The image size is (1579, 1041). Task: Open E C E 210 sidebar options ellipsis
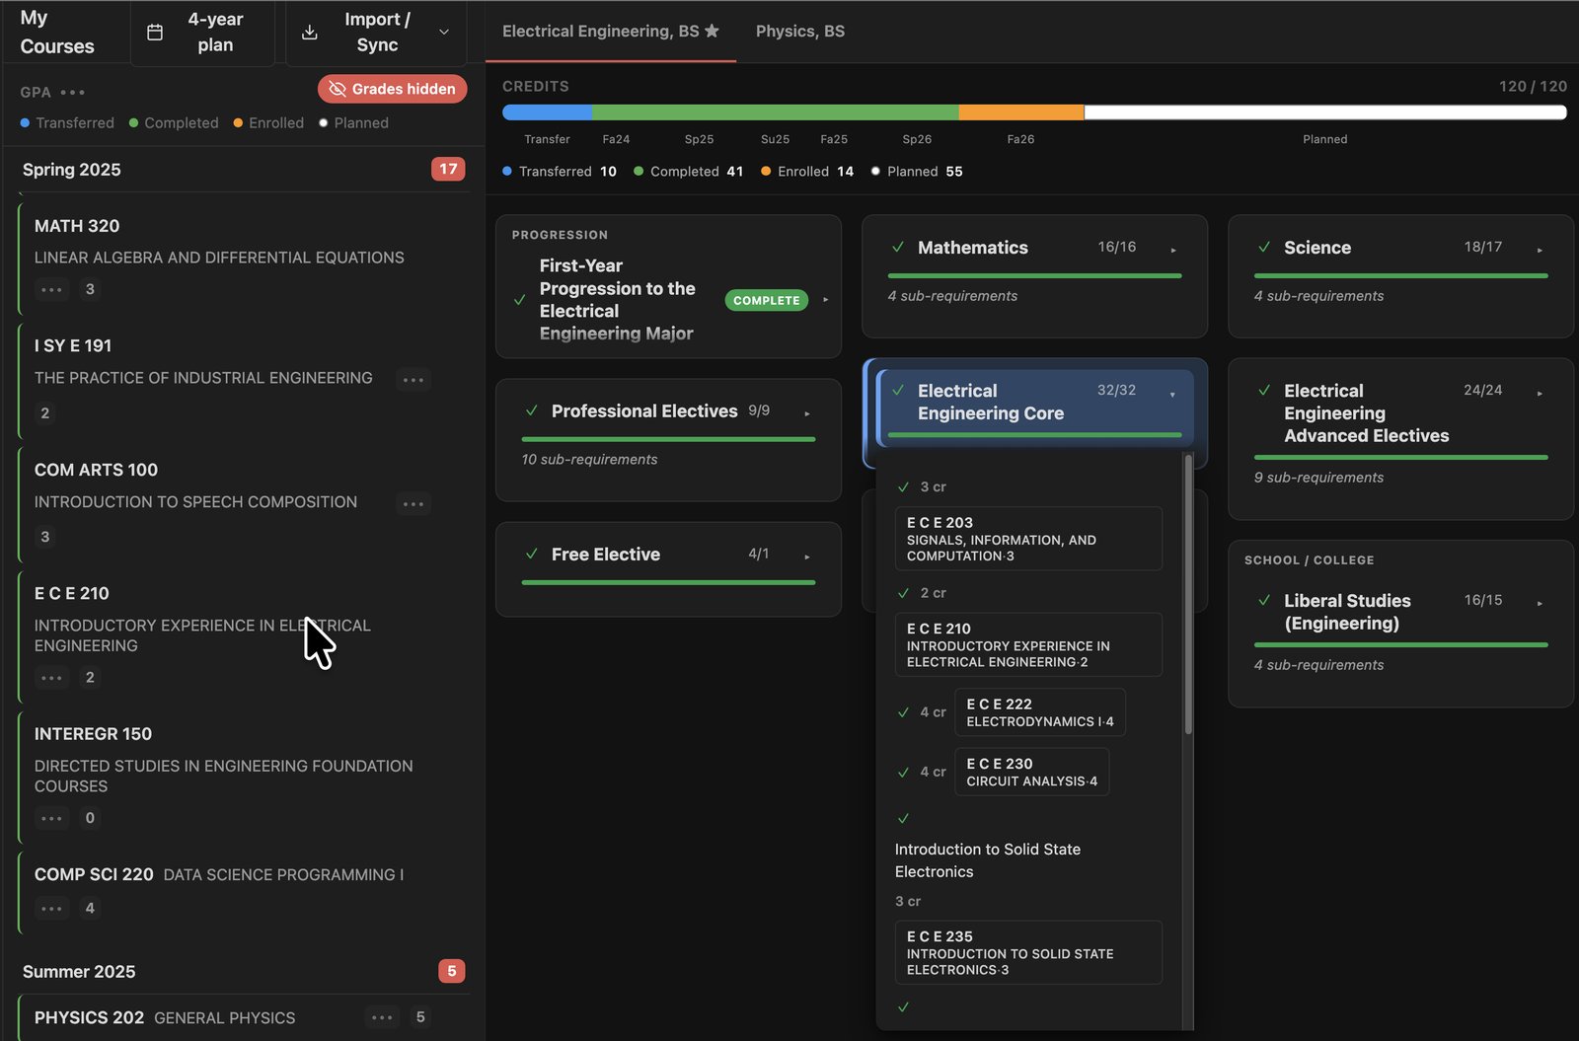tap(52, 678)
